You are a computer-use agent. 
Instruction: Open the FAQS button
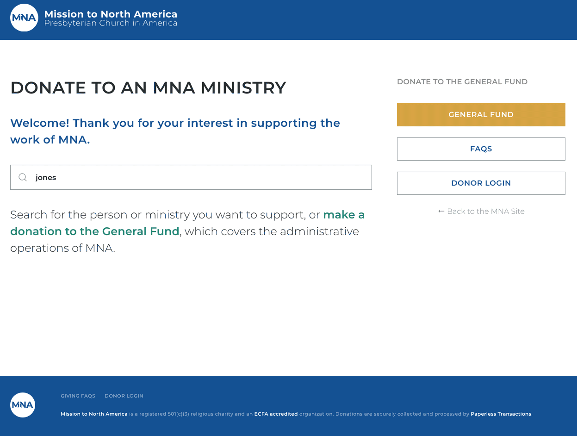(x=481, y=149)
